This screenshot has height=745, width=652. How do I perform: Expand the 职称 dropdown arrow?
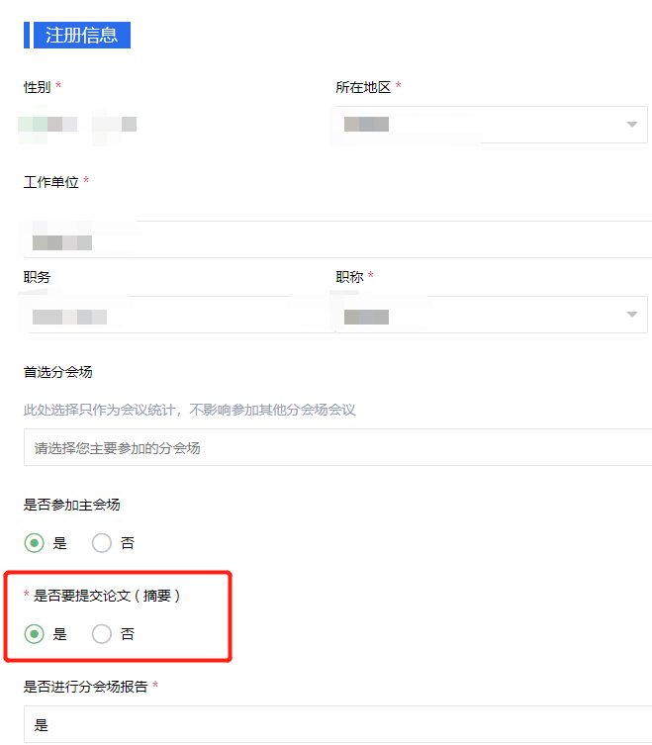(630, 315)
